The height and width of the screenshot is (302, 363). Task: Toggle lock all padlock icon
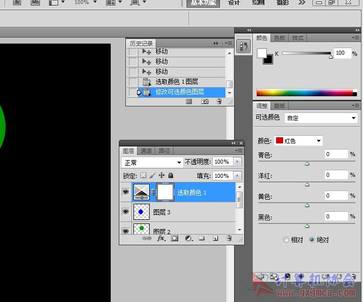[170, 175]
